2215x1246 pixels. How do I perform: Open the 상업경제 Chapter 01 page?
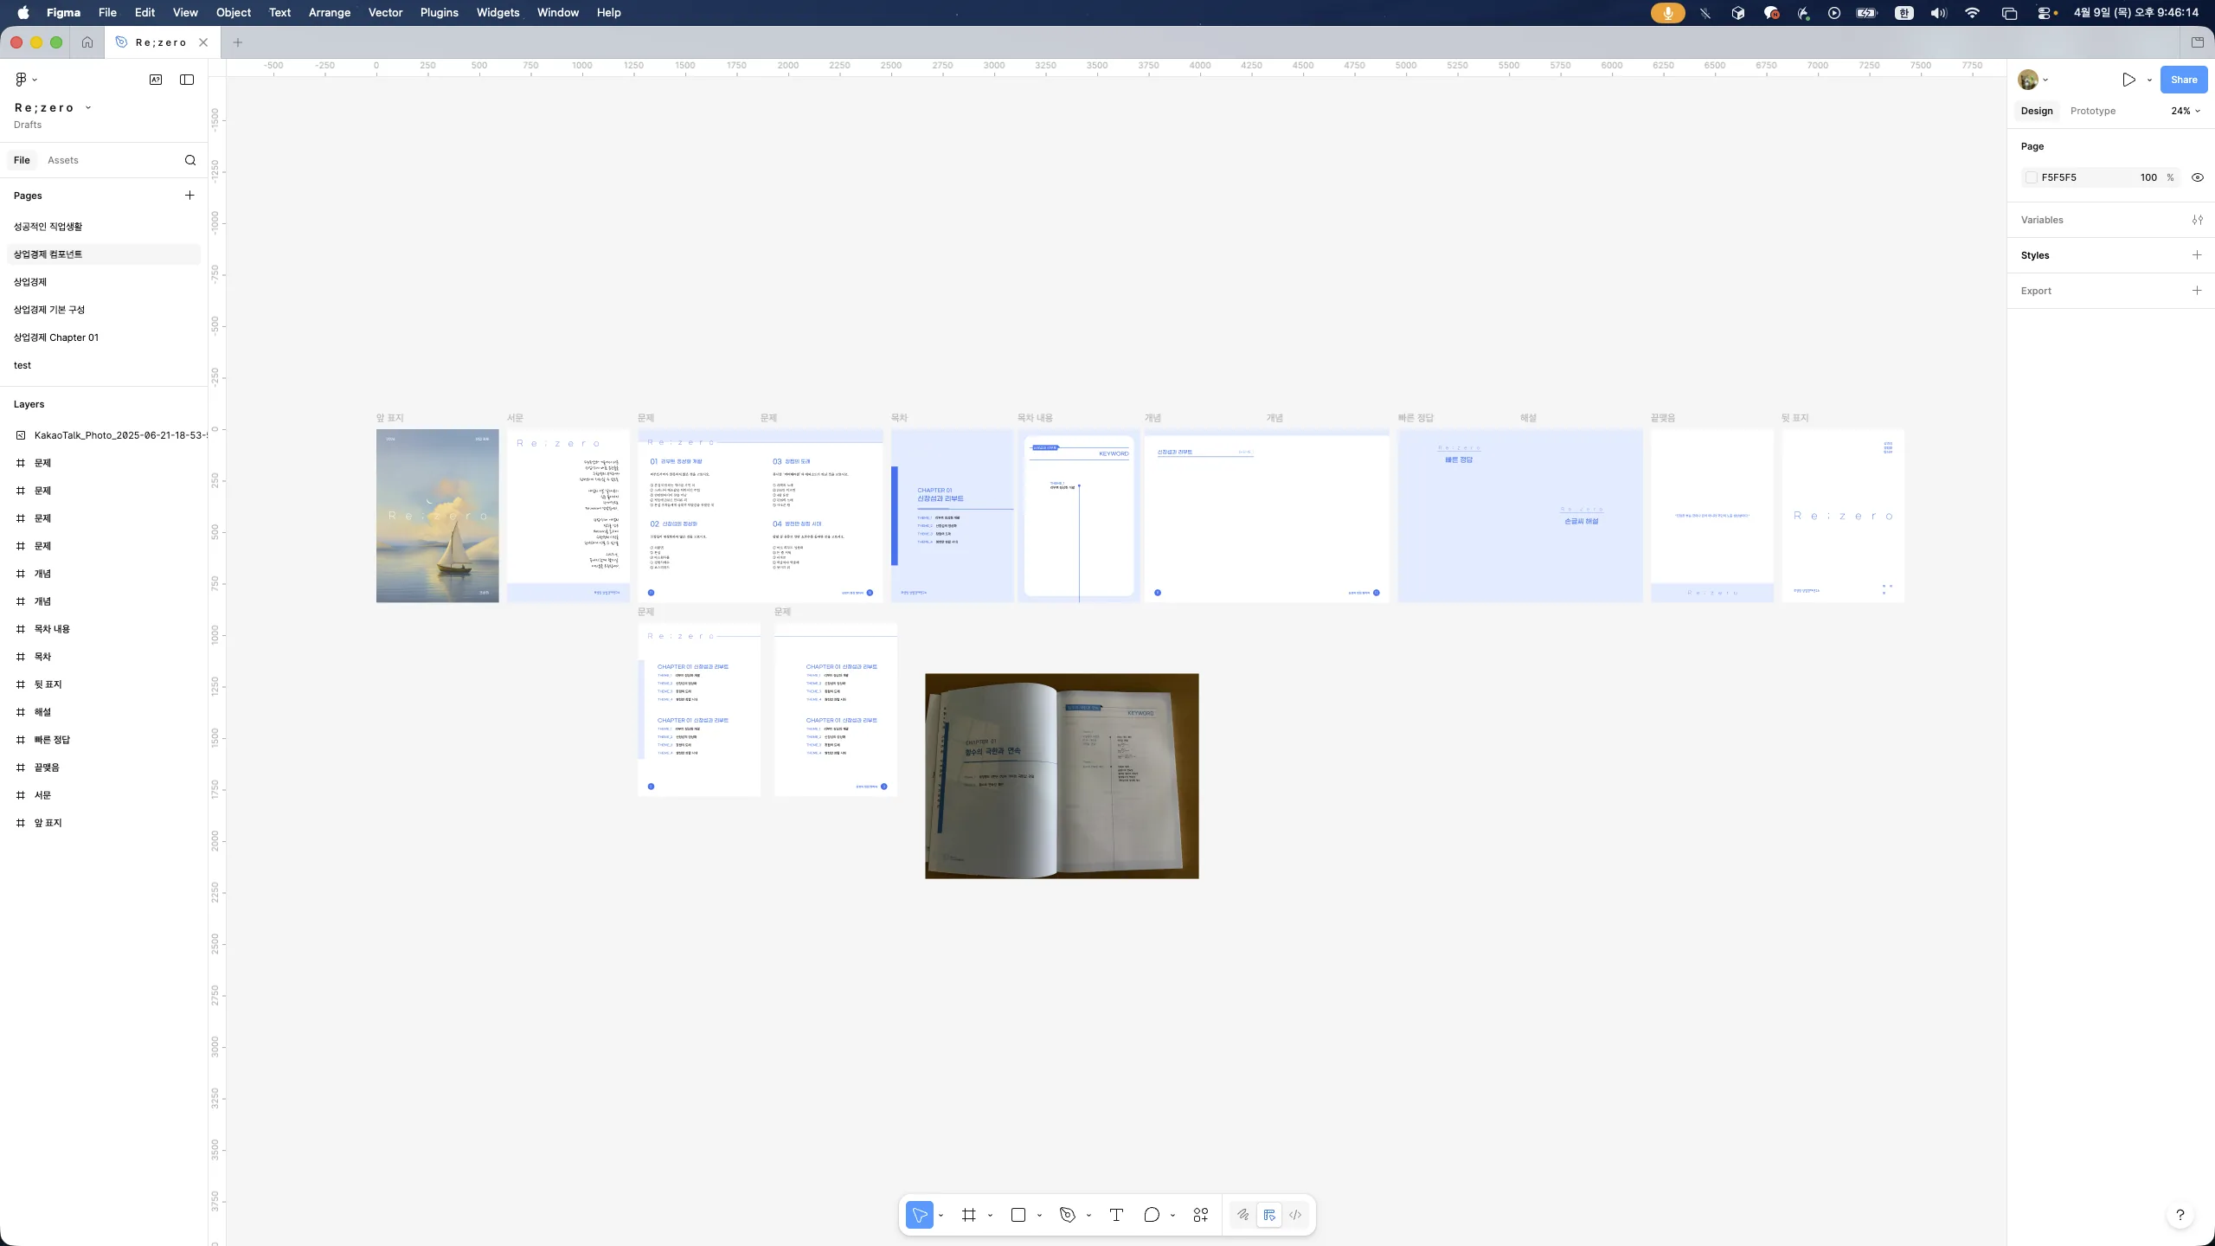pos(56,337)
